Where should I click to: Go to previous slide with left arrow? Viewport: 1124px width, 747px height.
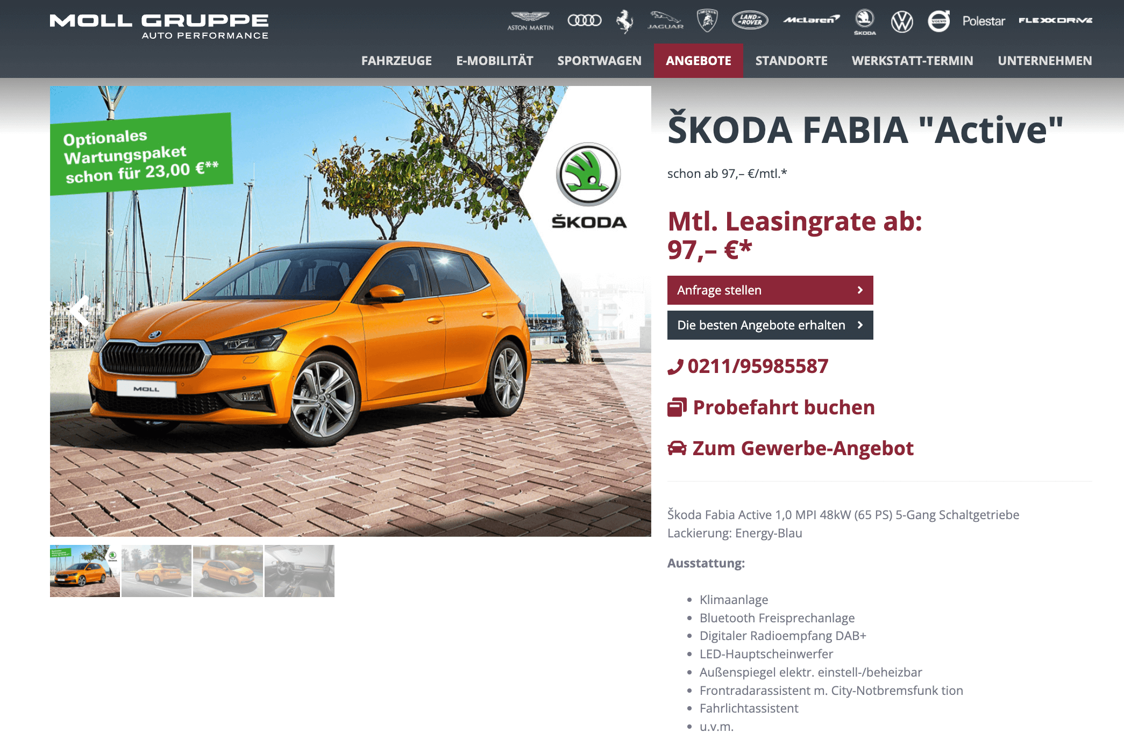(81, 311)
